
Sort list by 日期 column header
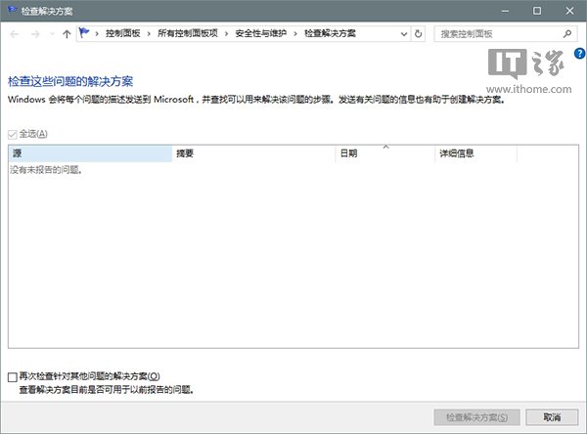(384, 154)
